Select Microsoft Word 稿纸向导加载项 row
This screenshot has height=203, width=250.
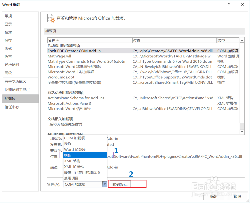click(x=143, y=67)
